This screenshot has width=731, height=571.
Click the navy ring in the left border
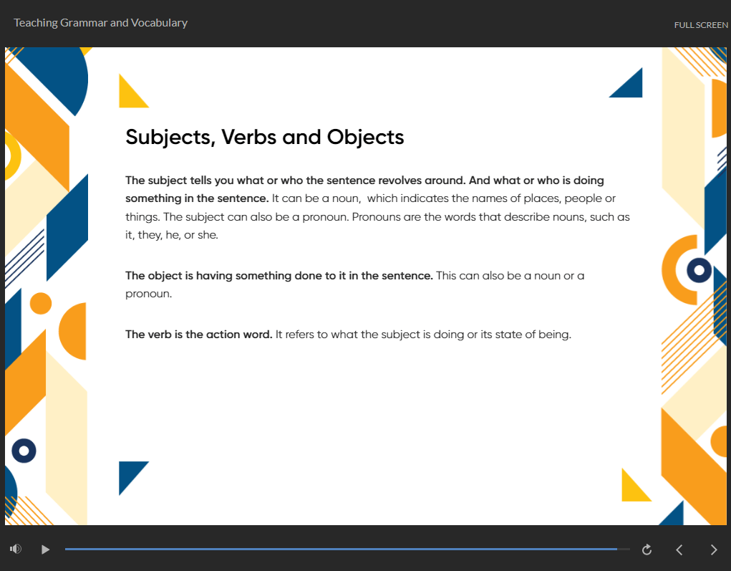(x=24, y=451)
